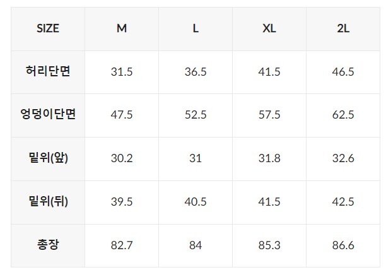Click the 32.6 front rise value
This screenshot has width=386, height=270.
click(x=343, y=158)
